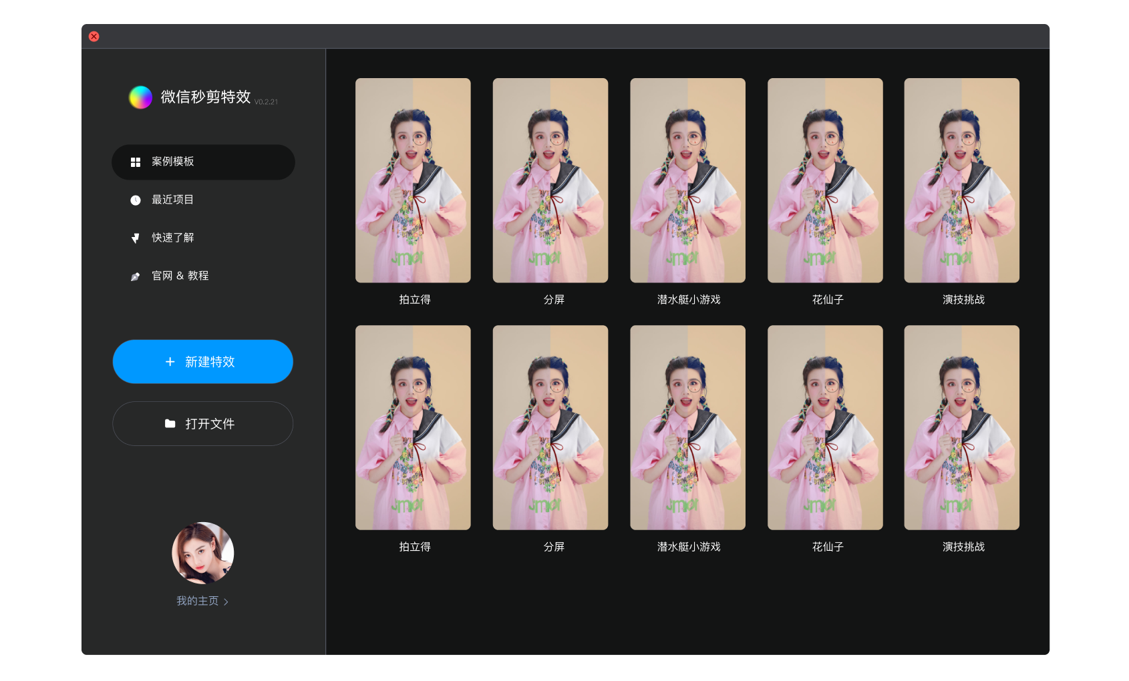1129x681 pixels.
Task: Click the user profile avatar photo
Action: click(203, 553)
